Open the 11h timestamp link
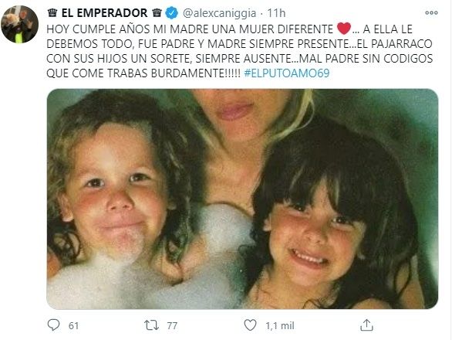452x340 pixels. point(276,13)
